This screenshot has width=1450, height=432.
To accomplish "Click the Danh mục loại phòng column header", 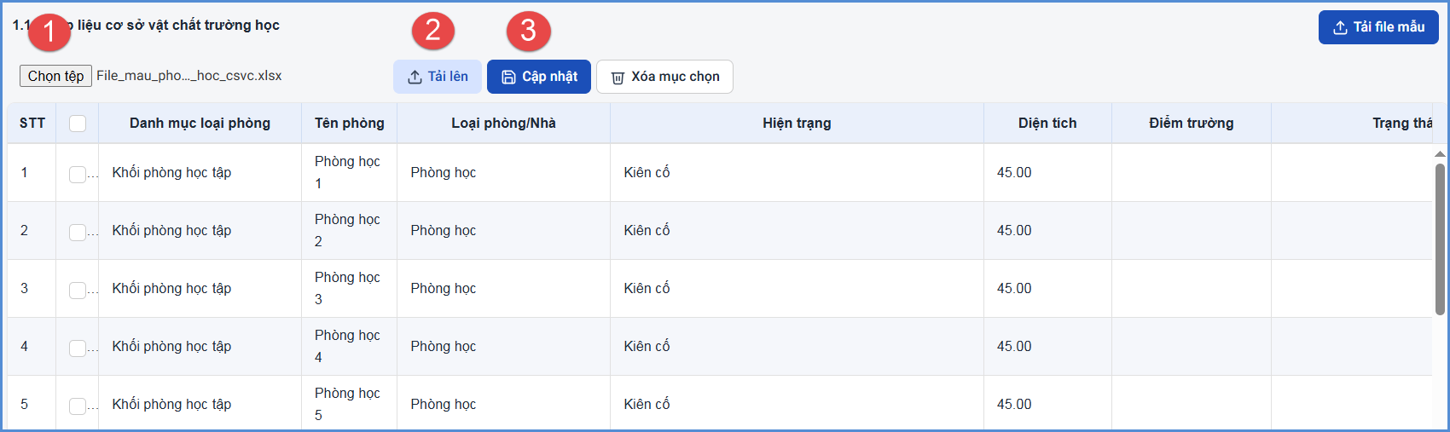I will click(200, 124).
